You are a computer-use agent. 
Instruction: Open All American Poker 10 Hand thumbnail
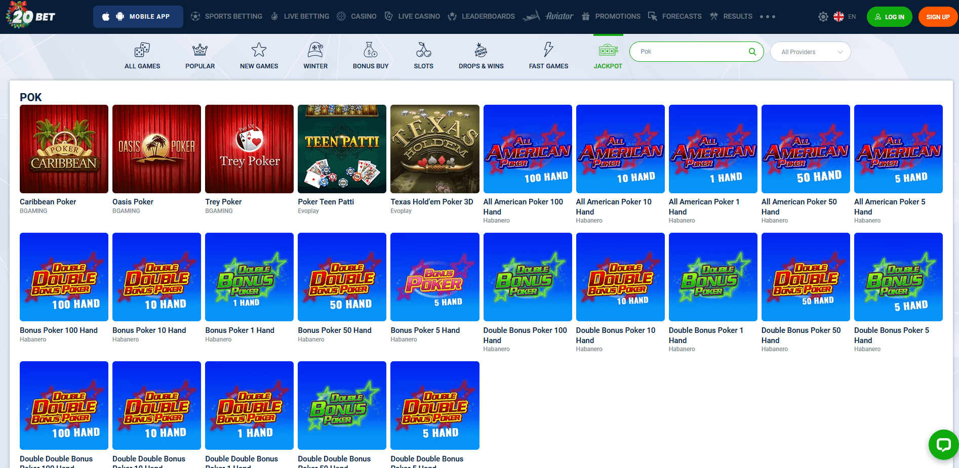click(x=620, y=149)
